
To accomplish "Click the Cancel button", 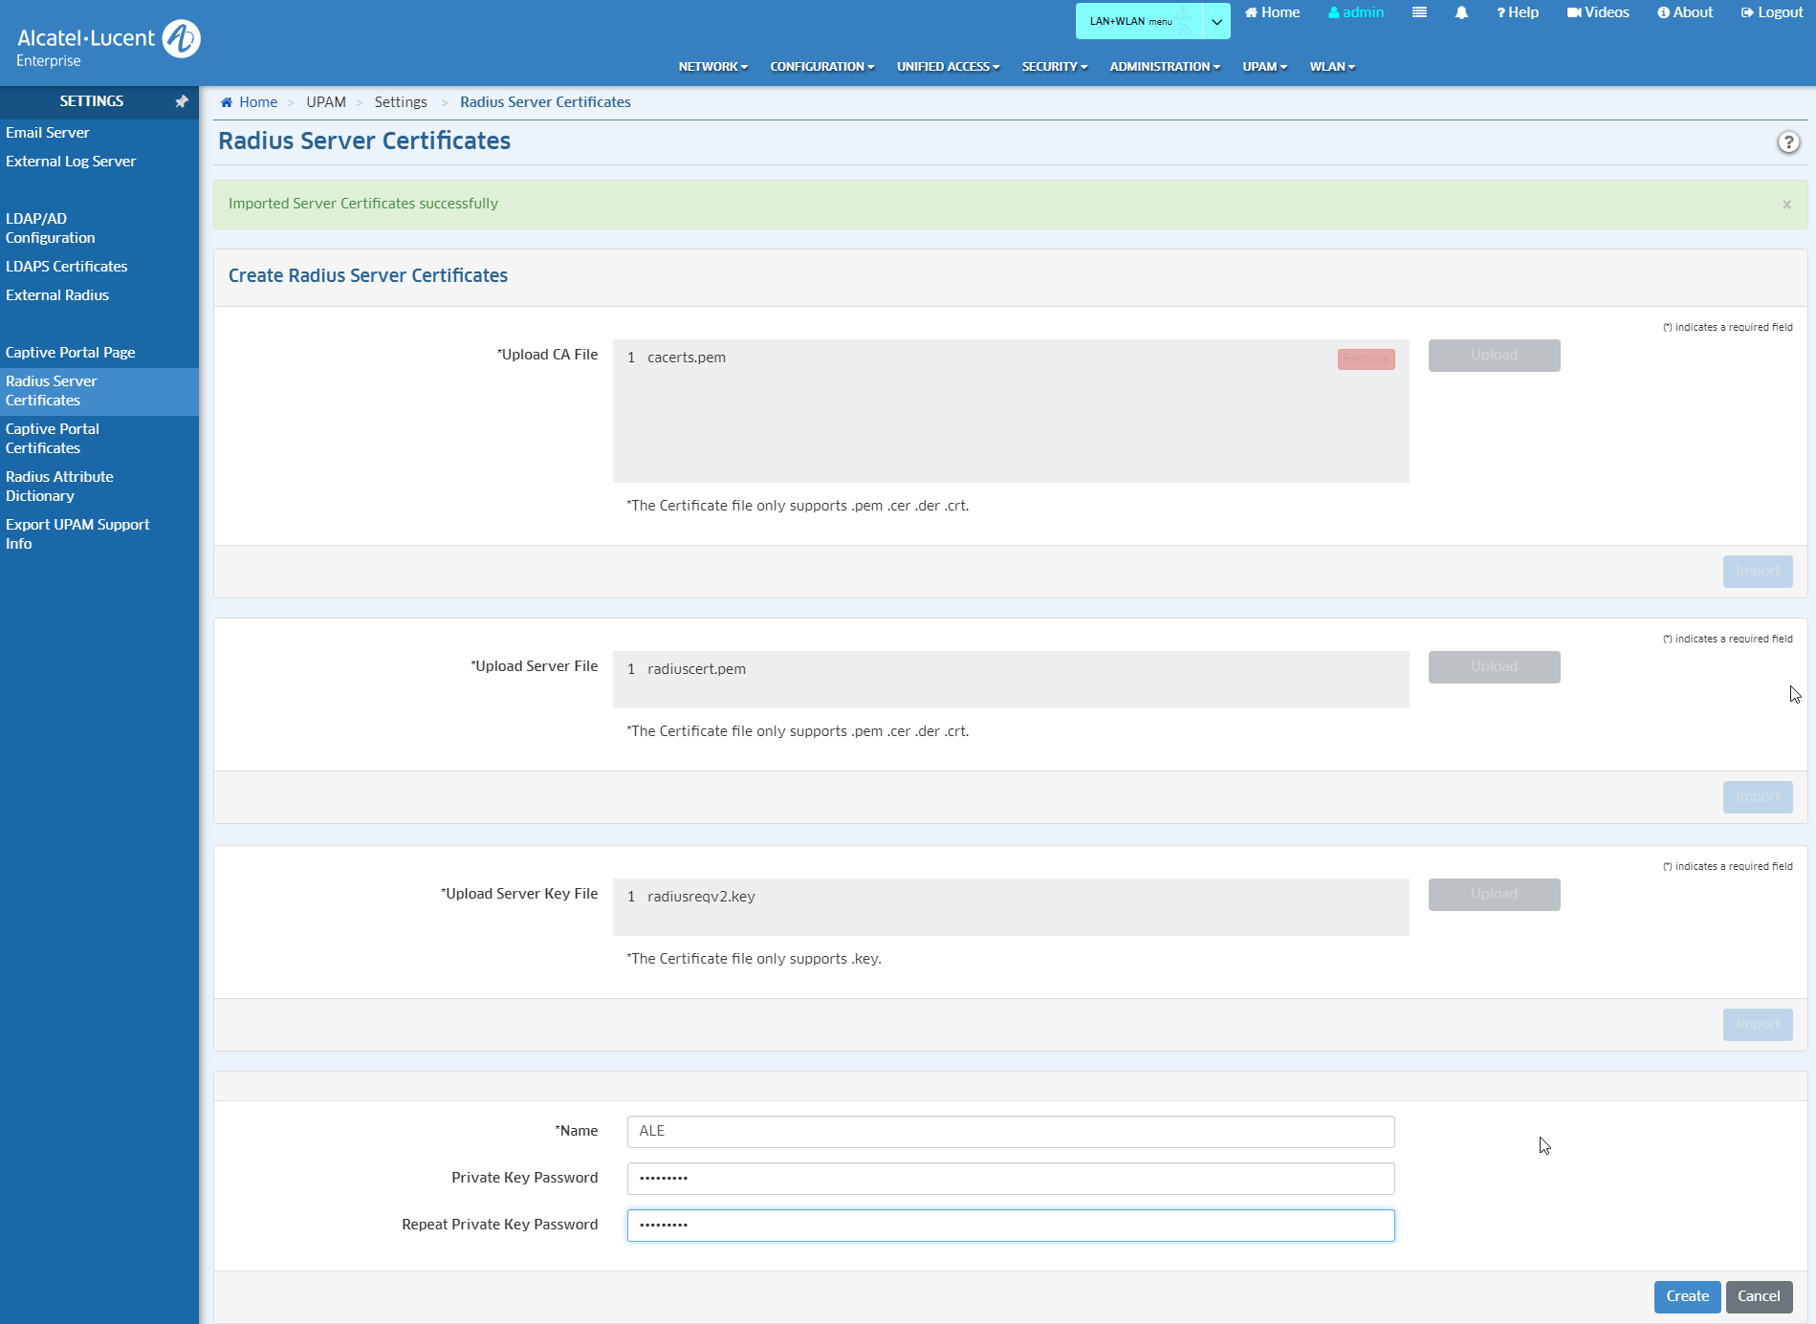I will (1758, 1296).
